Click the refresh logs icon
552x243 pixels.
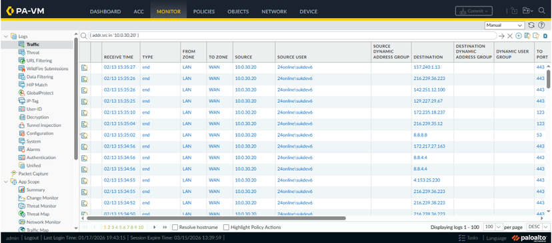531,25
